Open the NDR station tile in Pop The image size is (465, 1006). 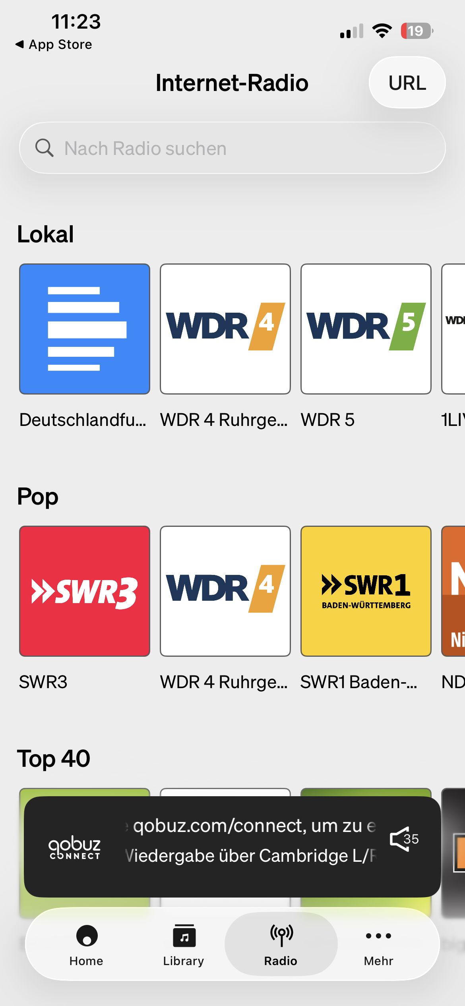coord(453,591)
